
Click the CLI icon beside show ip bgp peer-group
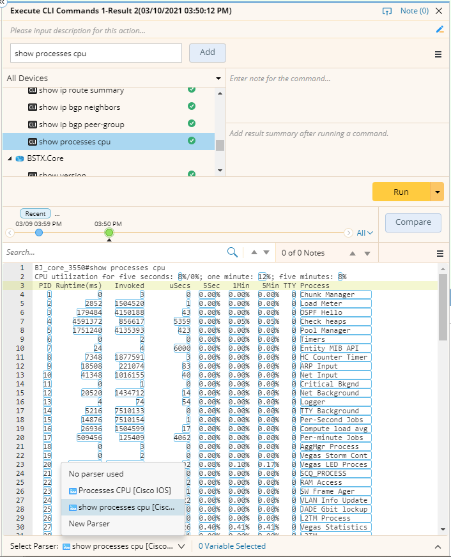click(33, 125)
